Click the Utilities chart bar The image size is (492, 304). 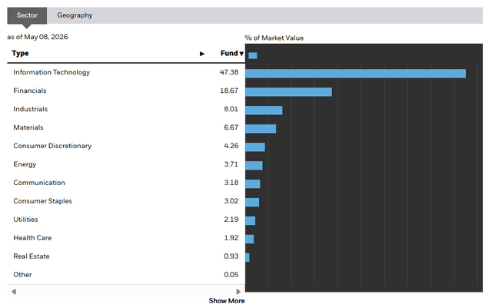[251, 220]
